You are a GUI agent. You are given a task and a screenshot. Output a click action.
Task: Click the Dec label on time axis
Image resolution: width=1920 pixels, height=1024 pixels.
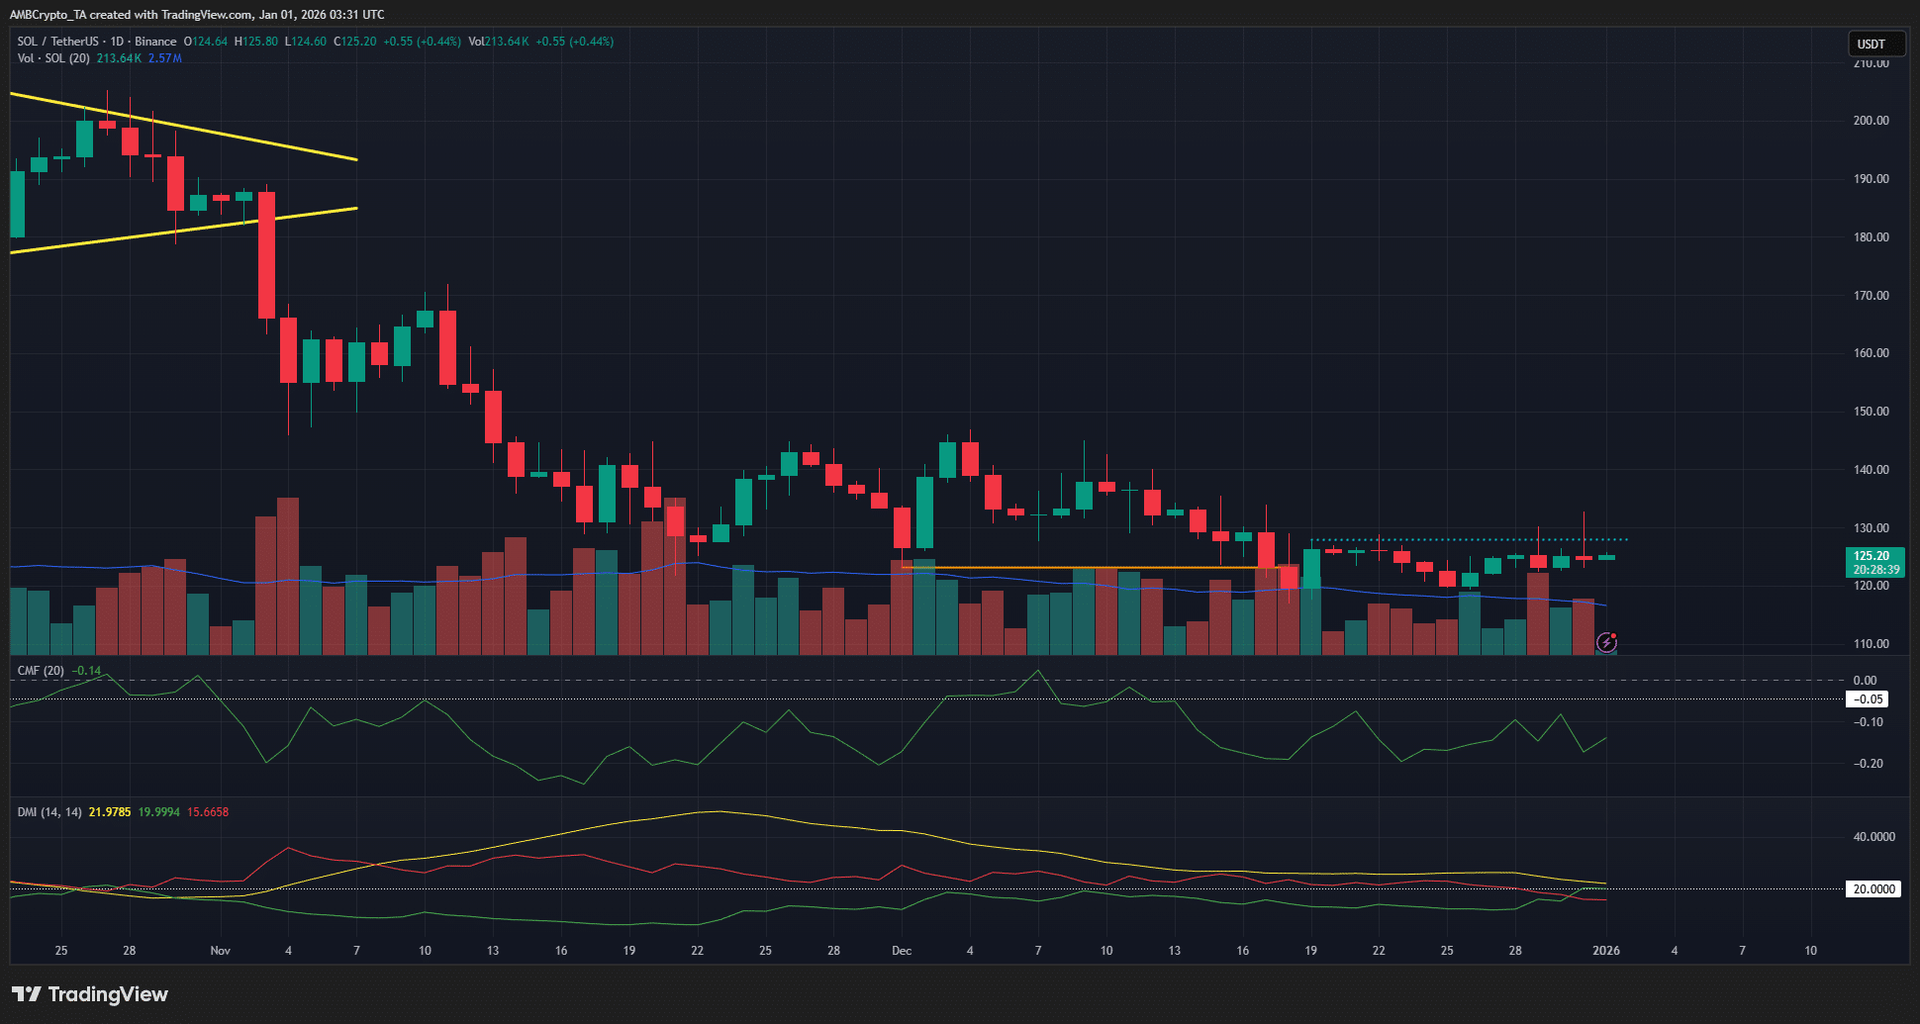click(x=901, y=951)
